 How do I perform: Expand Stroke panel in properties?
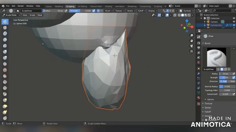208,107
